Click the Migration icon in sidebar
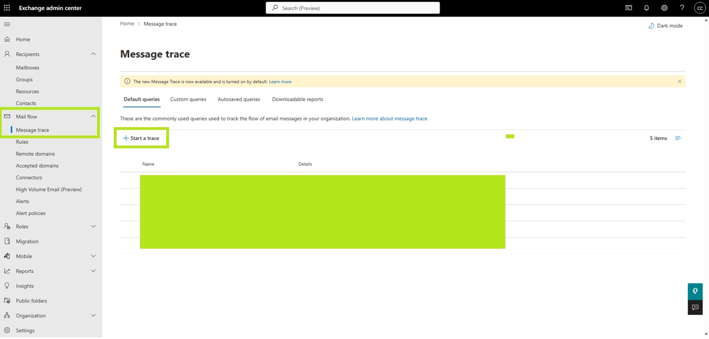This screenshot has width=709, height=339. pyautogui.click(x=7, y=241)
